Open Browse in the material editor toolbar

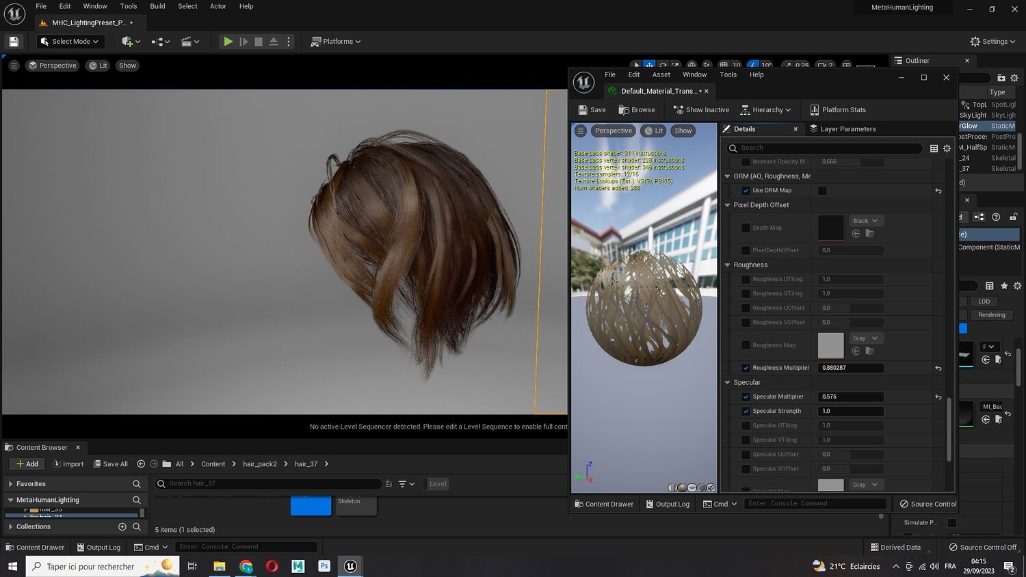pyautogui.click(x=637, y=110)
